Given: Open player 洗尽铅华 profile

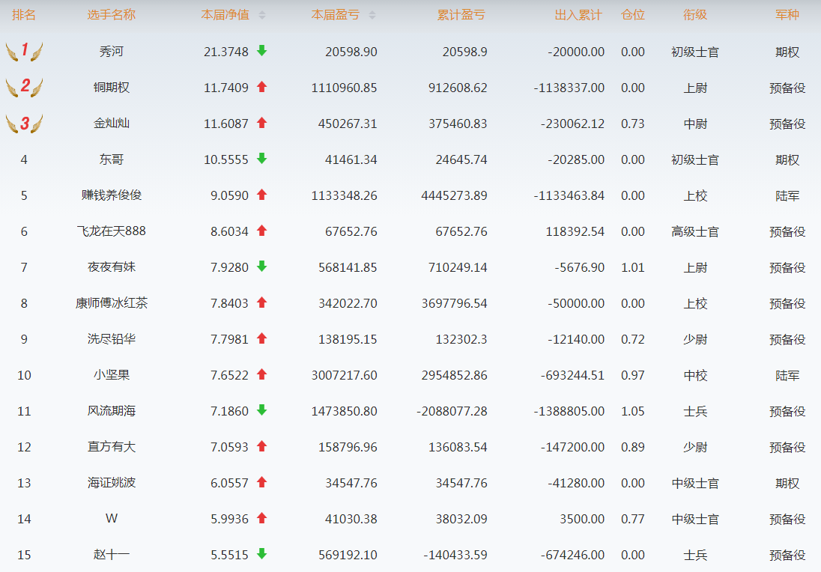Looking at the screenshot, I should (x=112, y=339).
